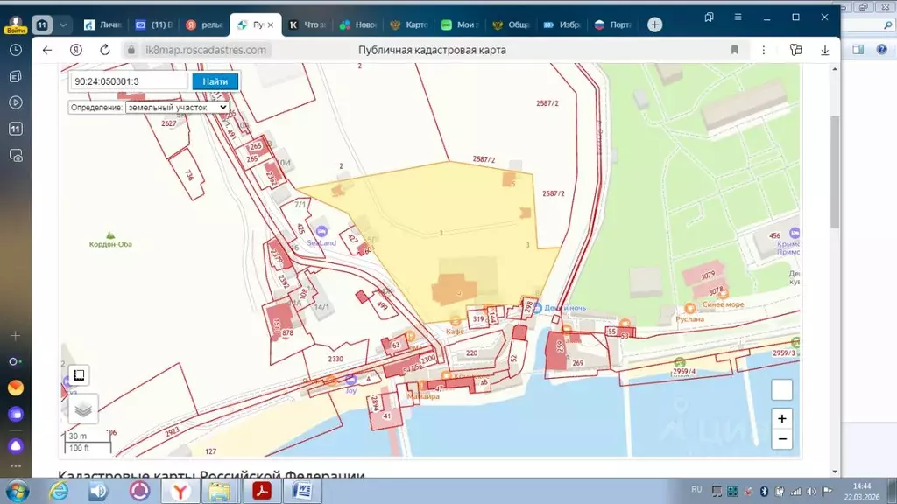Go back using the browser back arrow

(x=47, y=50)
